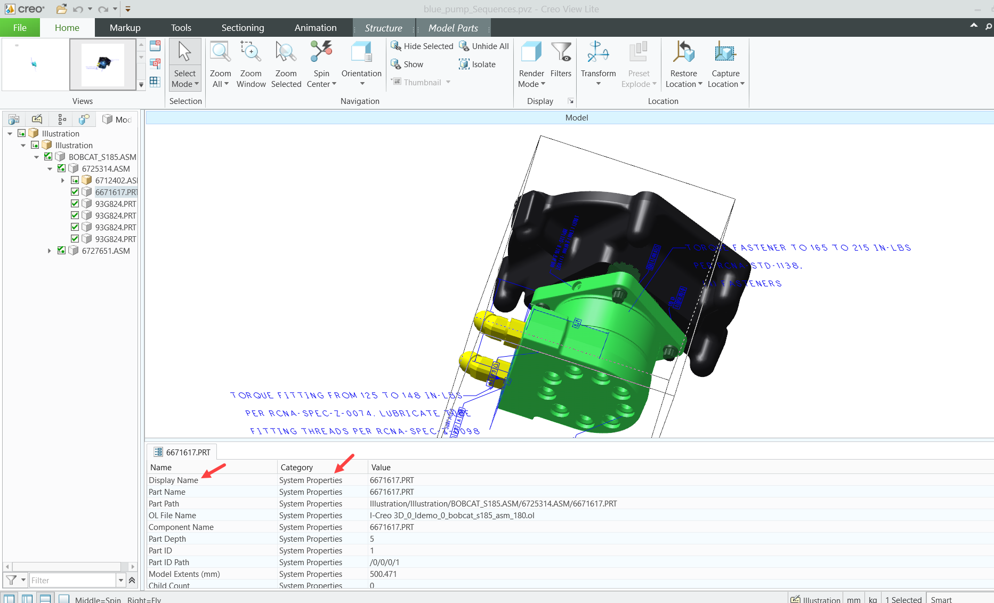This screenshot has height=603, width=994.
Task: Click the kg units in status bar
Action: click(x=872, y=599)
